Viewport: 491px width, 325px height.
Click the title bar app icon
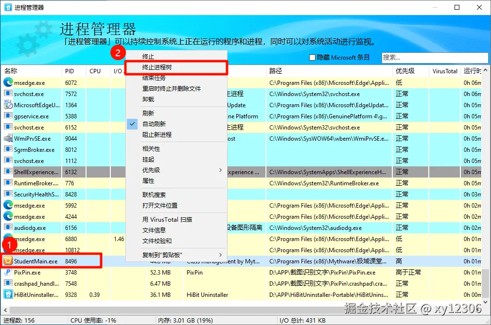(8, 7)
